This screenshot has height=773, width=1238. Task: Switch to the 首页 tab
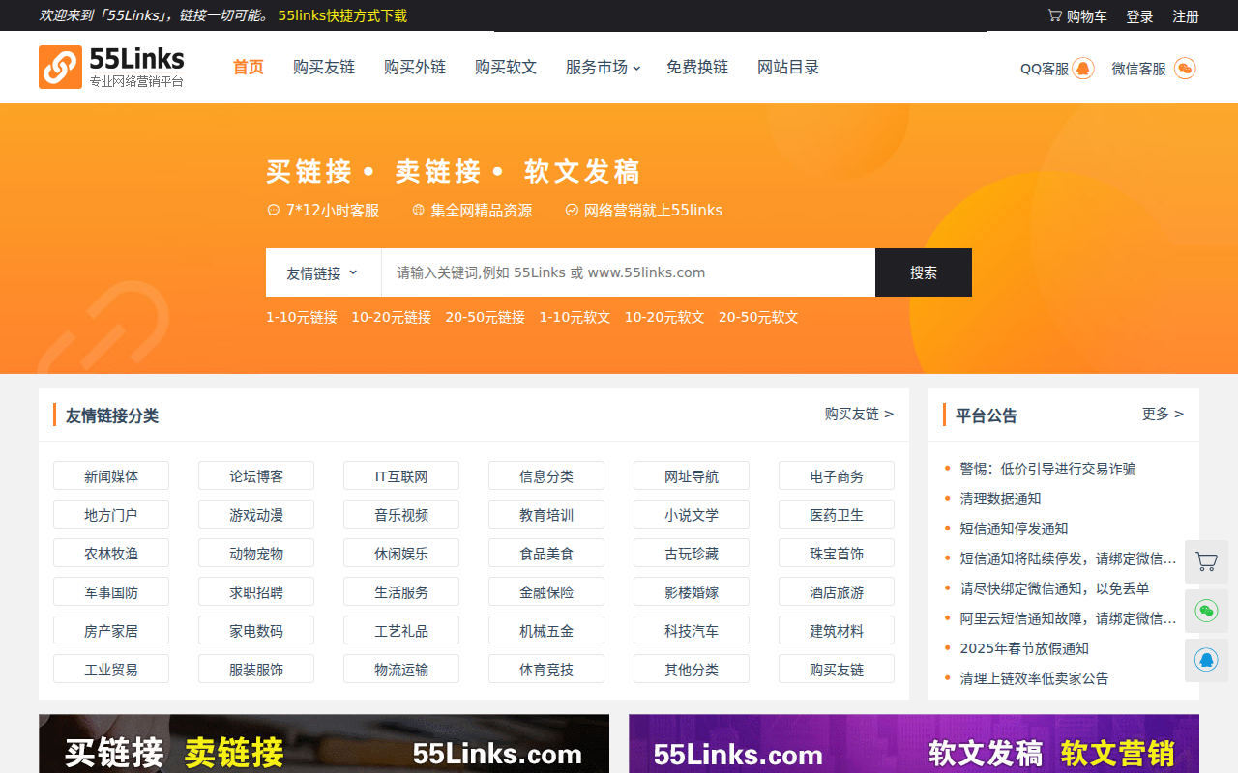pos(248,68)
